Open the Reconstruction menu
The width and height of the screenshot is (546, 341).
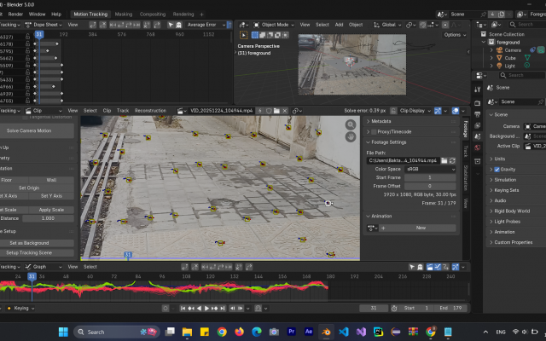150,111
